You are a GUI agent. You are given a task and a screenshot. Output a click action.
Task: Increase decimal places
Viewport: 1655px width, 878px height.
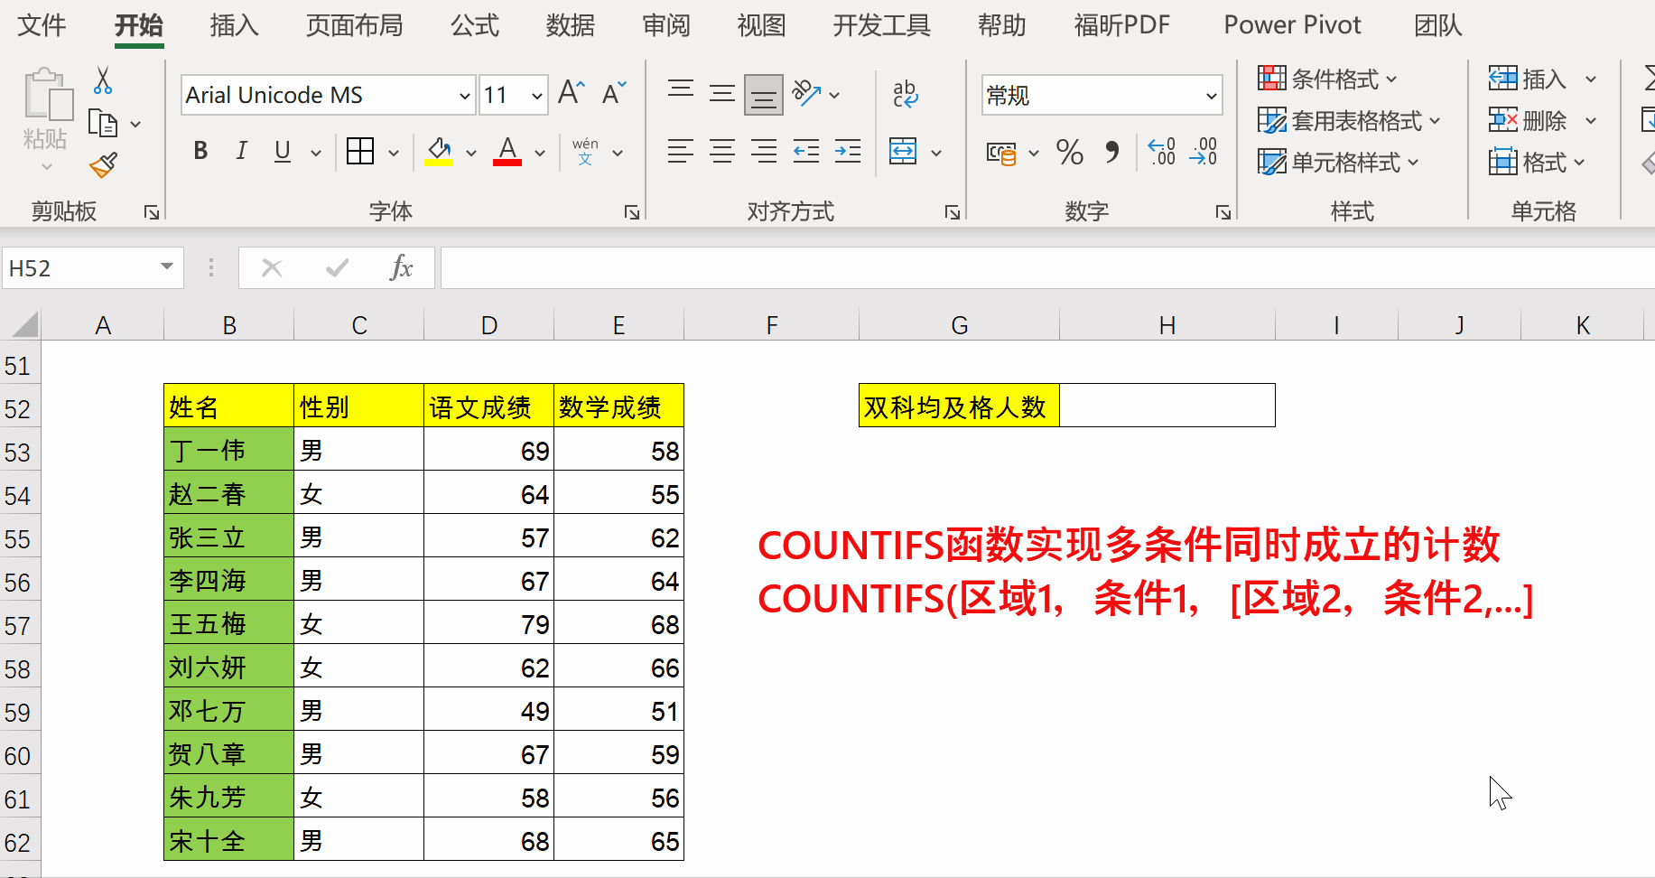pos(1161,153)
